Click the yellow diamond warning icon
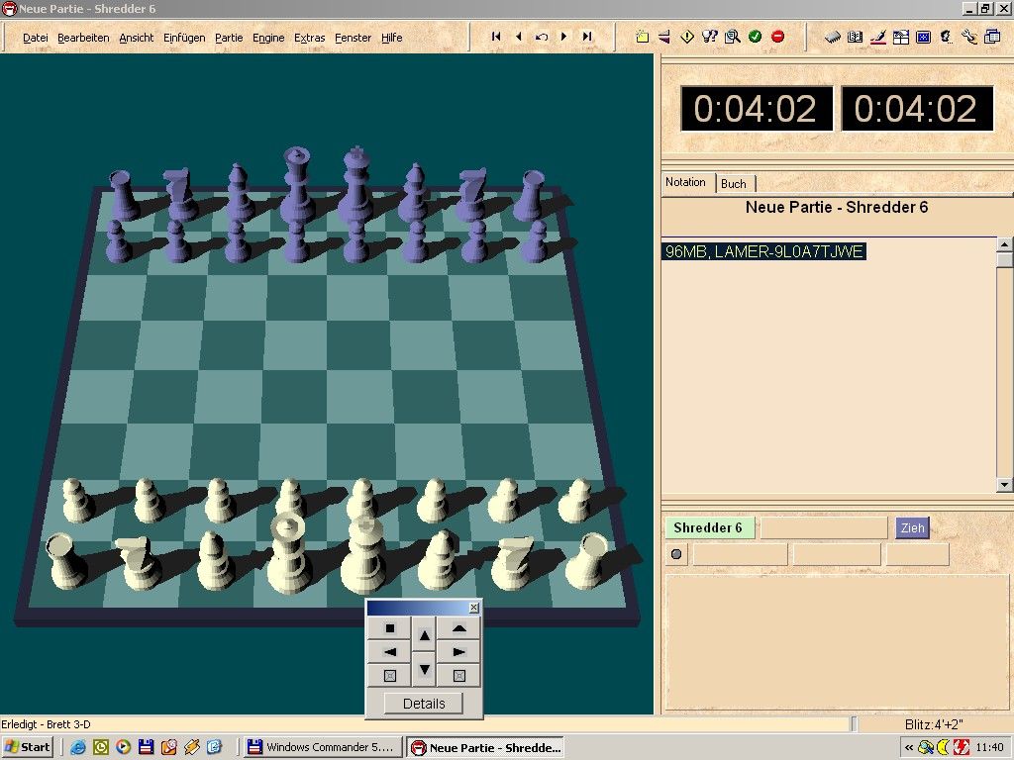The height and width of the screenshot is (760, 1014). coord(687,37)
